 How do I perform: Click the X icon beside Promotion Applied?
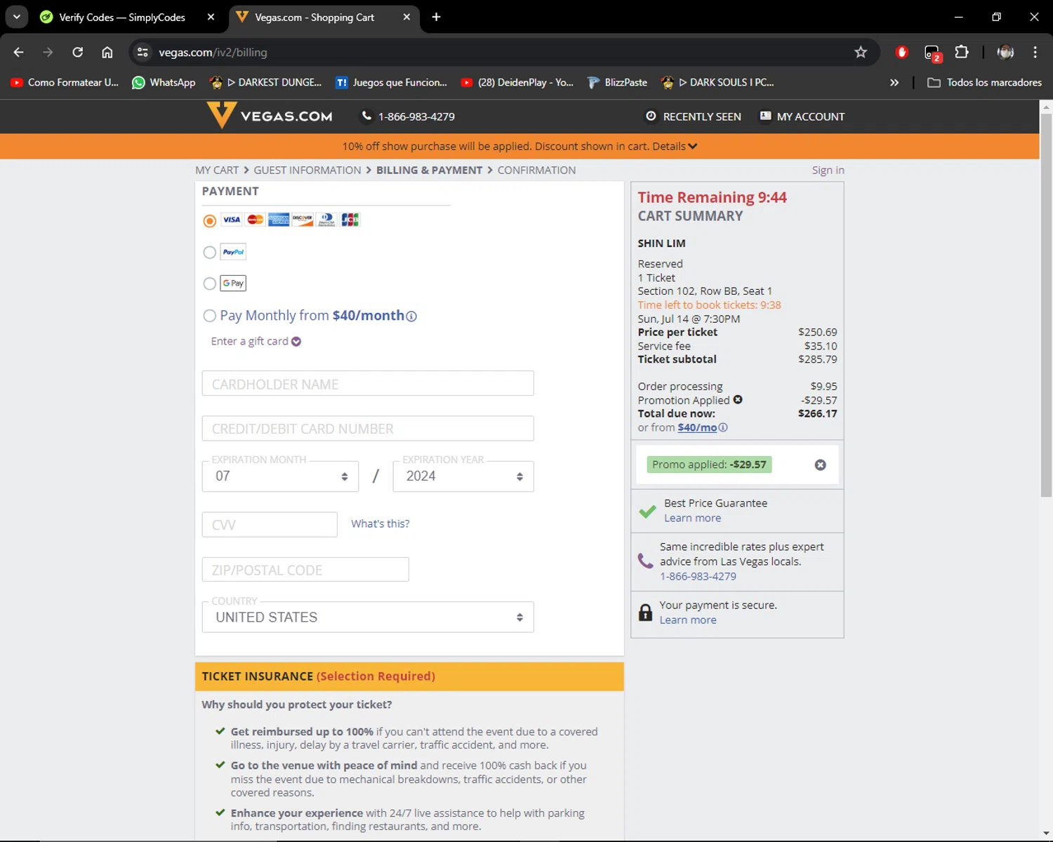tap(738, 399)
